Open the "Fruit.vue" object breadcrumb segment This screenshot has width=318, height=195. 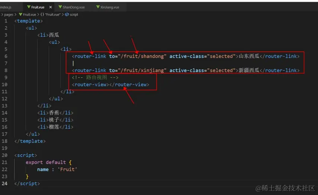pos(53,15)
